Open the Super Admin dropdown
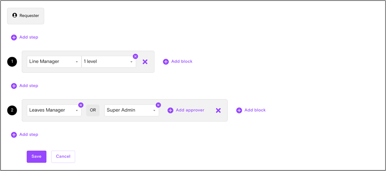Viewport: 386px width, 171px height. (x=131, y=110)
